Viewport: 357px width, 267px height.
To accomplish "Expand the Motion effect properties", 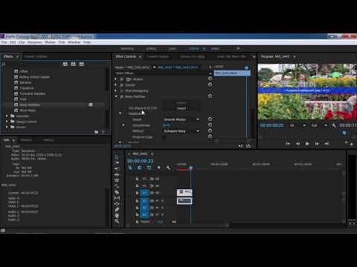I will (x=115, y=79).
